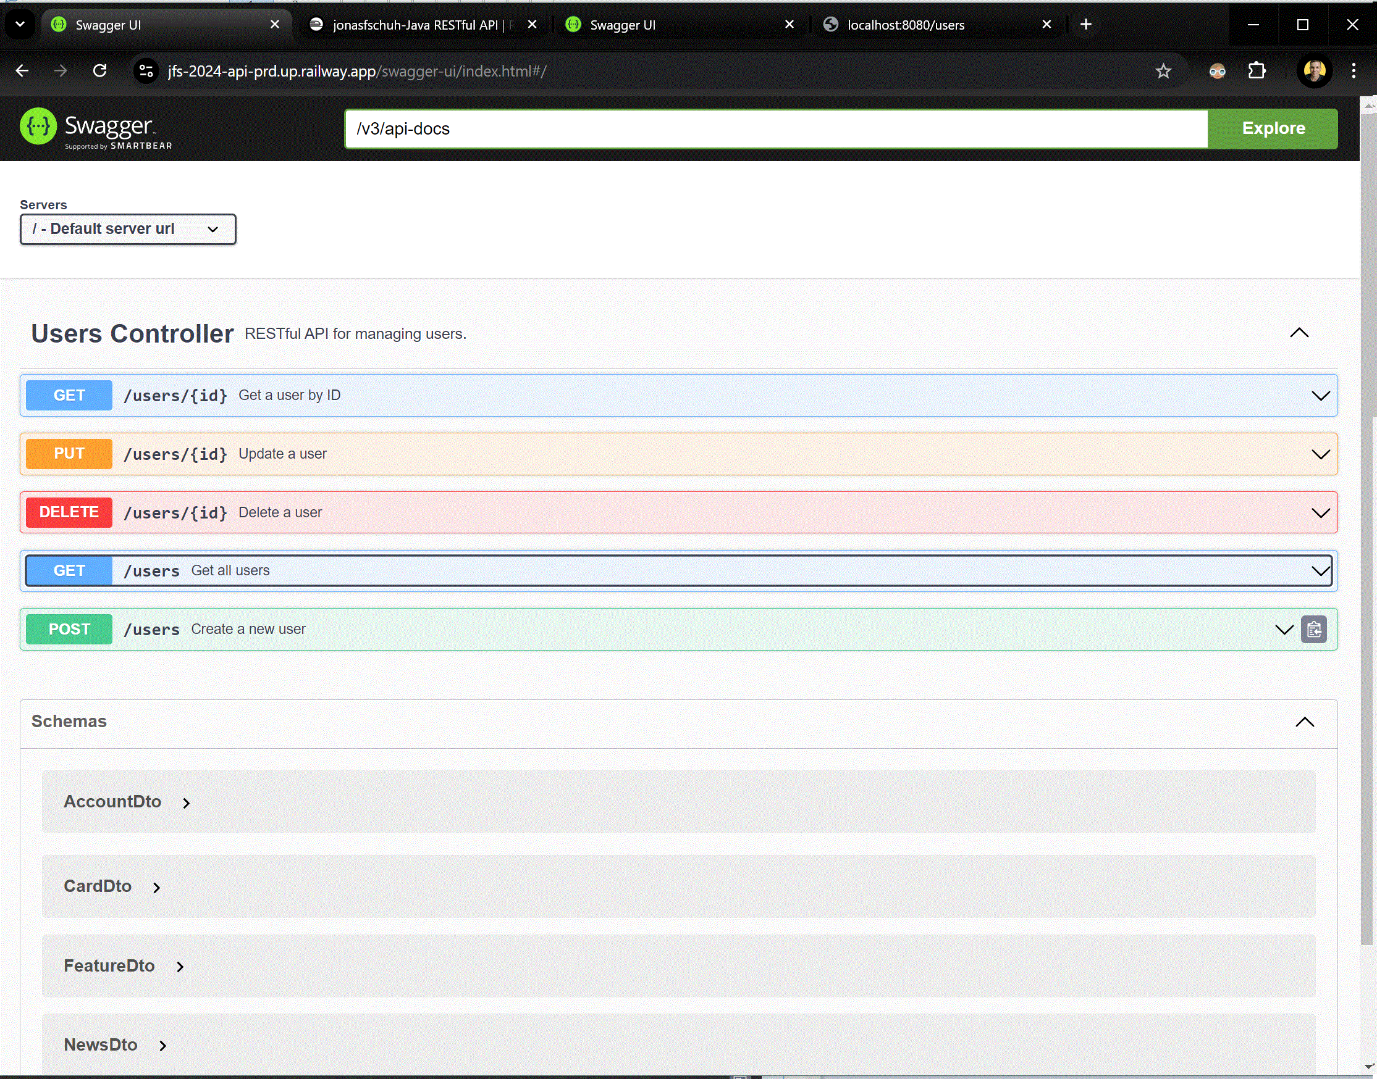Open the browser profile avatar
This screenshot has height=1079, width=1377.
point(1315,71)
